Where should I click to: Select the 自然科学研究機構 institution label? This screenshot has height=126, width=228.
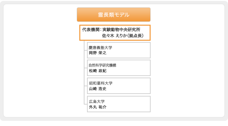click(102, 65)
